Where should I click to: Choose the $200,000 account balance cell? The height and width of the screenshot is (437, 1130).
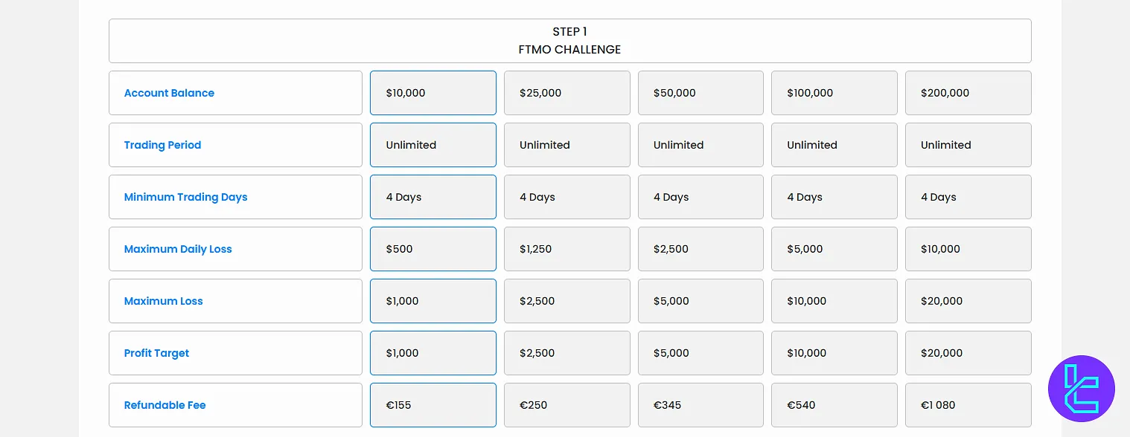pos(968,93)
